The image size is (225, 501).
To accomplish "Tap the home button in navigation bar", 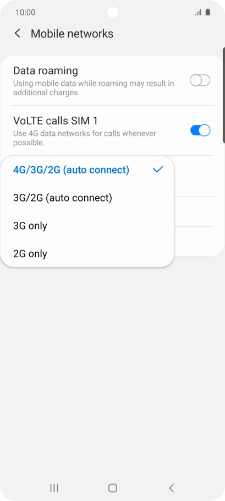I will click(112, 488).
